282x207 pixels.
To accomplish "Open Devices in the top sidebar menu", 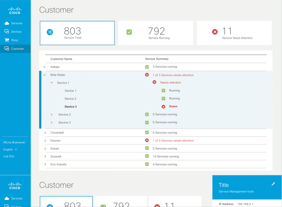I will tap(16, 32).
